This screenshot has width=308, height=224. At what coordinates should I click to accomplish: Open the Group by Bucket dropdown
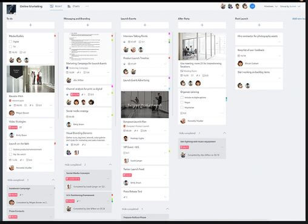(x=290, y=7)
